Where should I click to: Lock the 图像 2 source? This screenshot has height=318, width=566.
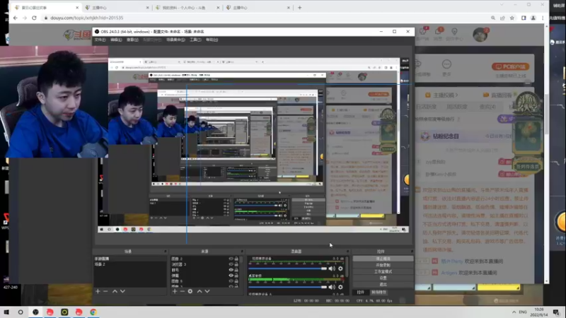tap(236, 259)
